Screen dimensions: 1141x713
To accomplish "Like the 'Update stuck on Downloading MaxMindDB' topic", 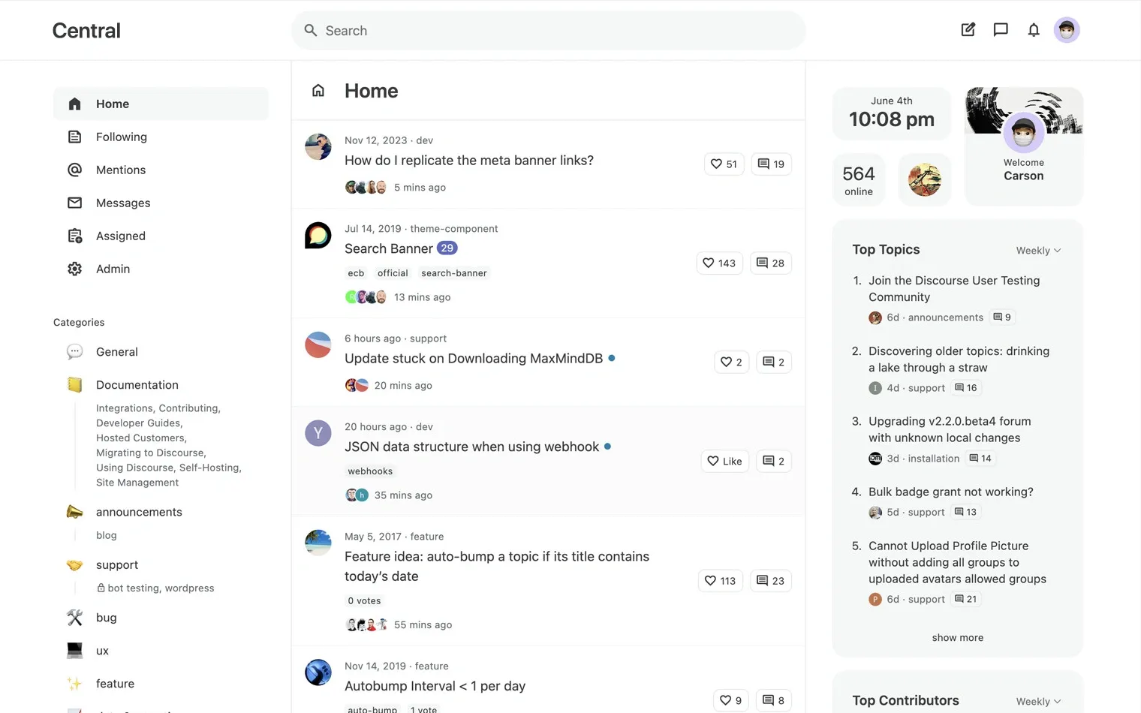I will [x=731, y=362].
